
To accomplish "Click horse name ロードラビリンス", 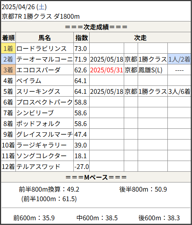I will click(x=42, y=48).
